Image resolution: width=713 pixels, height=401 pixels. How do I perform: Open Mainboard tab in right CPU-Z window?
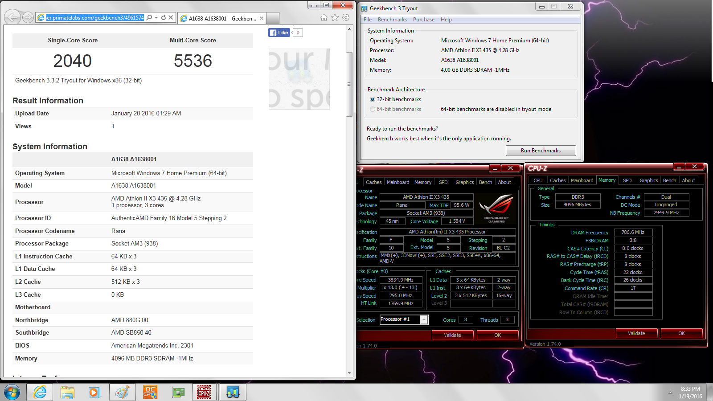[x=582, y=180]
